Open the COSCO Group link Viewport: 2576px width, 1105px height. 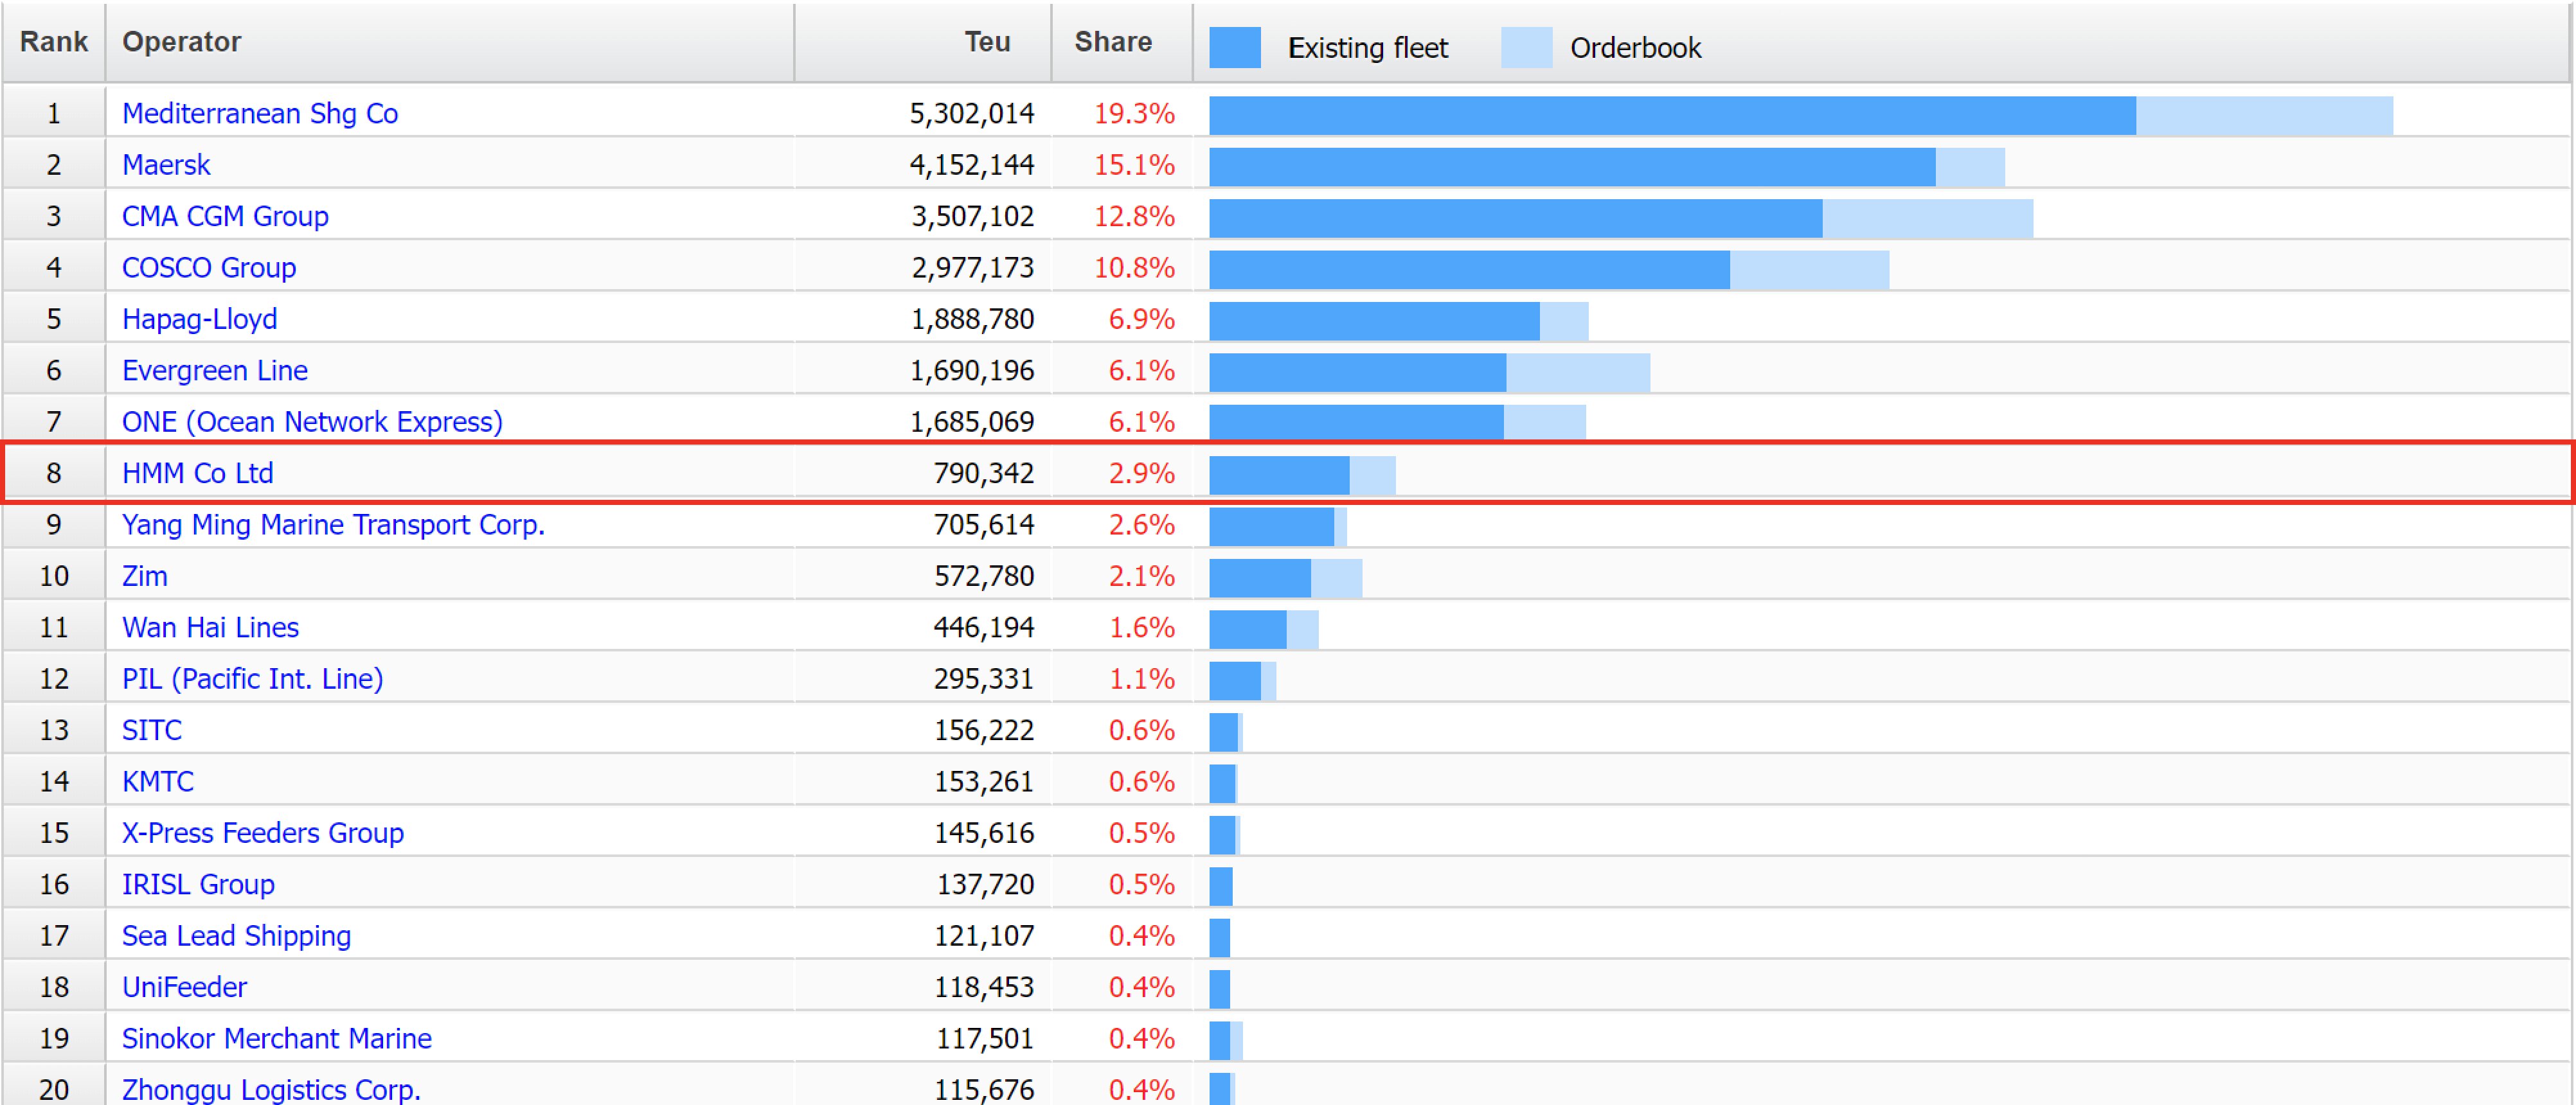[x=209, y=268]
